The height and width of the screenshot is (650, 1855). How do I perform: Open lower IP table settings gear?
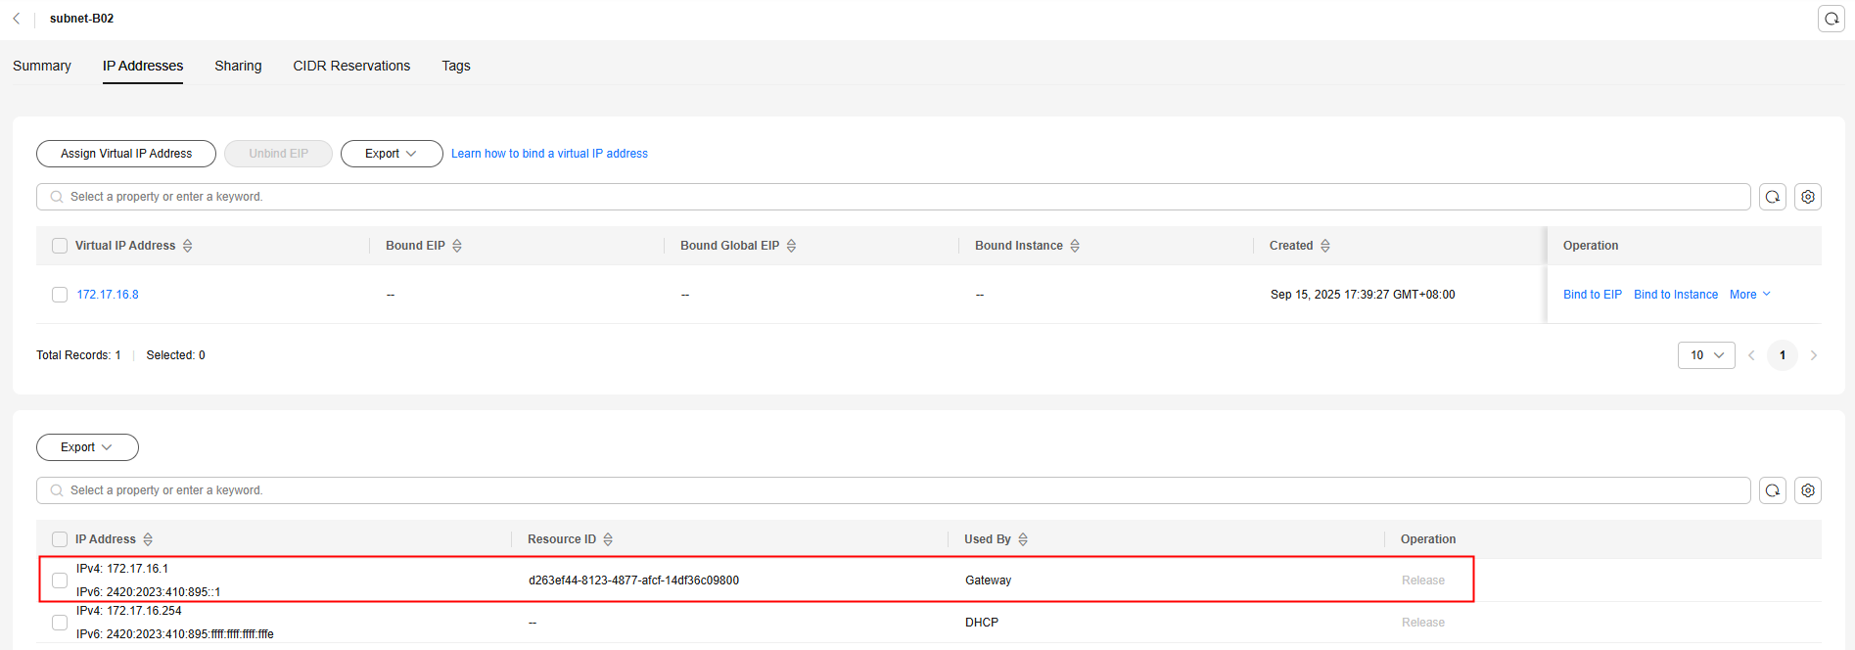[x=1807, y=490]
